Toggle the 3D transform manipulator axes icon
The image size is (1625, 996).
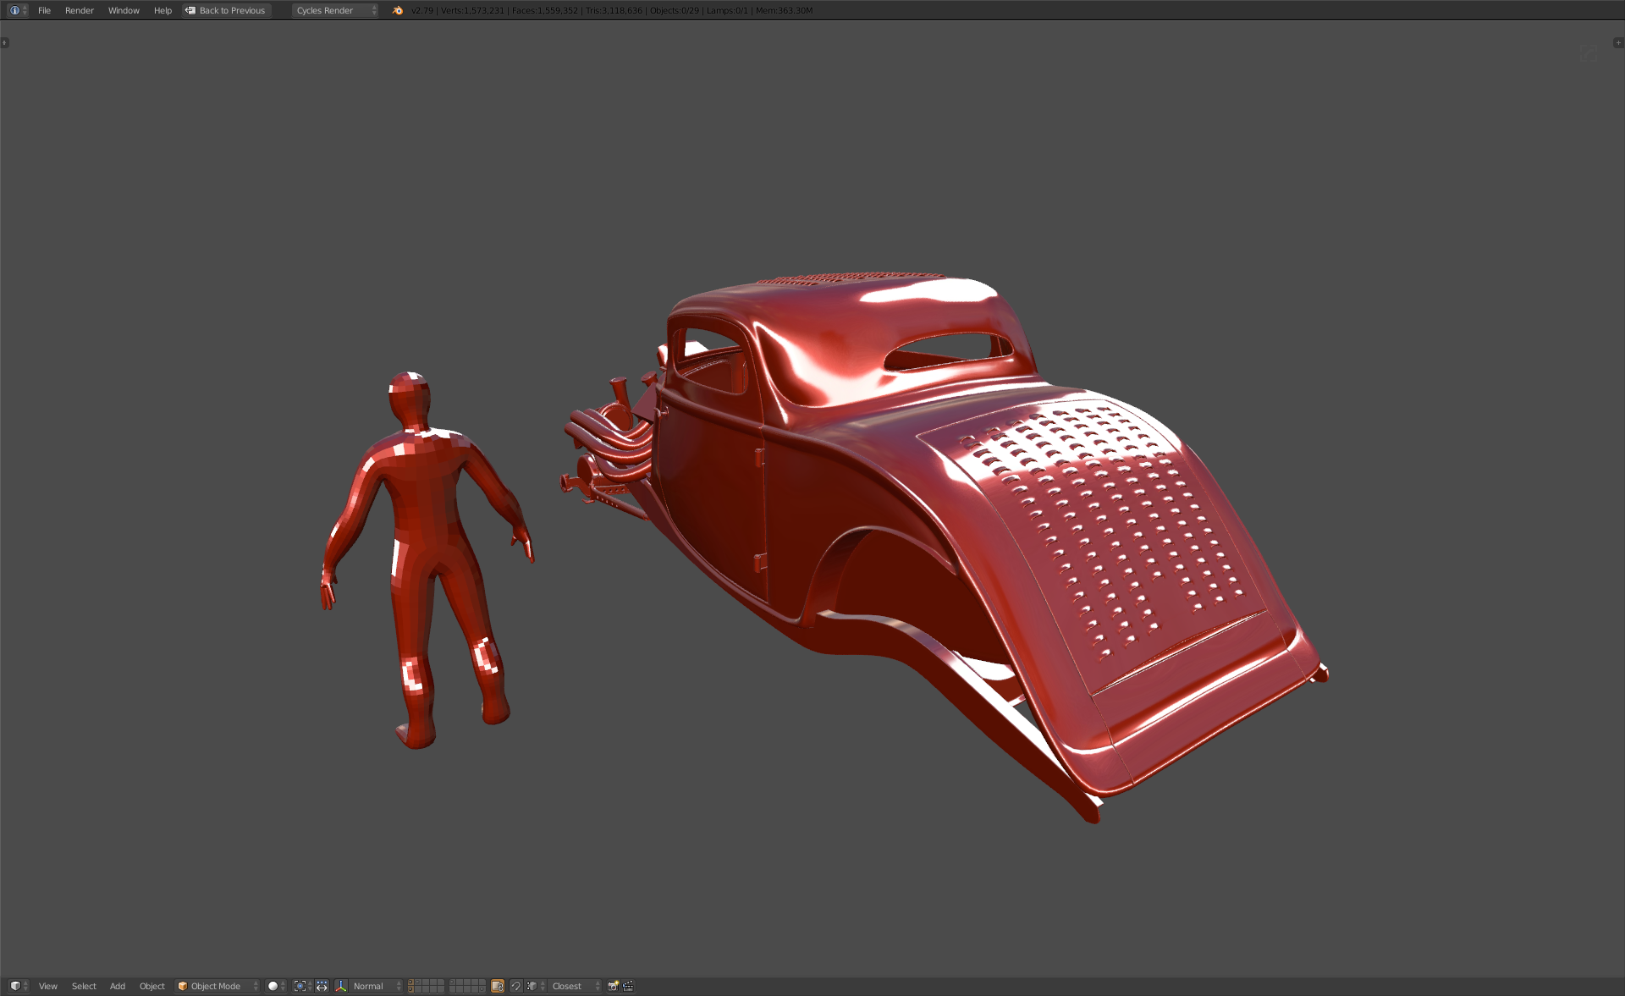click(341, 986)
